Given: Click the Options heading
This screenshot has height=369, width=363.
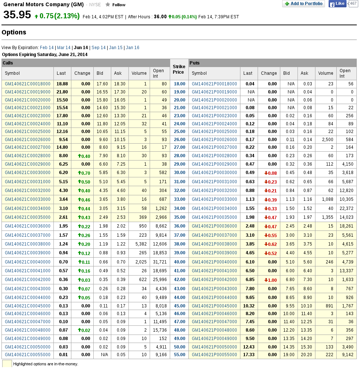Looking at the screenshot, I should click(x=14, y=32).
